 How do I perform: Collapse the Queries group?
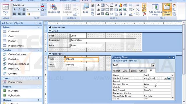click(x=39, y=51)
